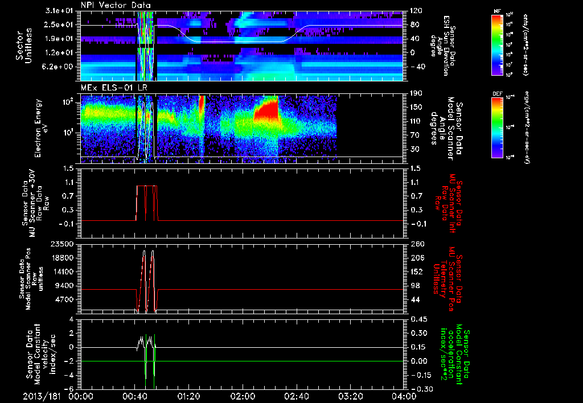Click the '23500' scanner position tick value
This screenshot has height=403, width=583.
pos(62,244)
